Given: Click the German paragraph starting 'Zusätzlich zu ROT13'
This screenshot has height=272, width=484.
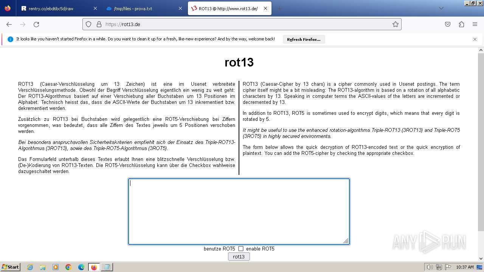Looking at the screenshot, I should click(127, 125).
